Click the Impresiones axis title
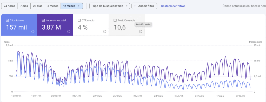266x102 pixels. click(256, 42)
